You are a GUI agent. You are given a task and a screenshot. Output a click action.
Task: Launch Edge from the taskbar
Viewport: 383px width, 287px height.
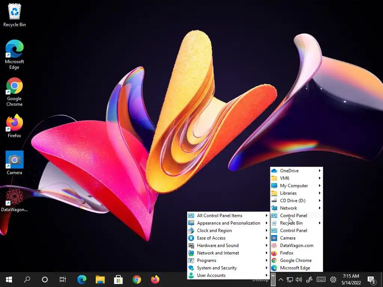(x=82, y=280)
